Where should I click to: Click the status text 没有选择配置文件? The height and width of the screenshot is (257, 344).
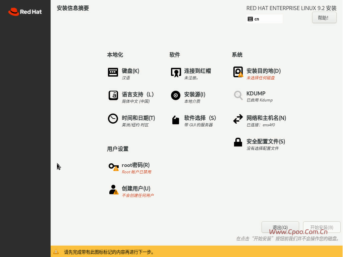tap(263, 148)
